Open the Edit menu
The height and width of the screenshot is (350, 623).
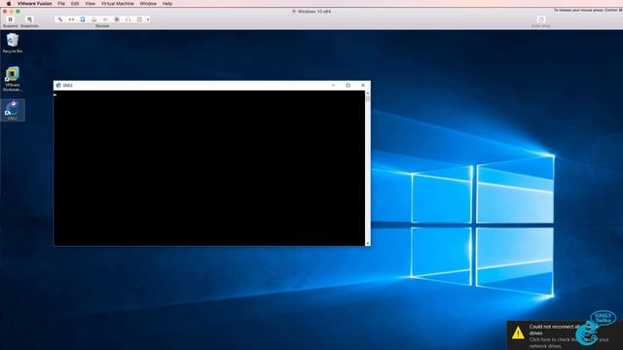tap(75, 4)
